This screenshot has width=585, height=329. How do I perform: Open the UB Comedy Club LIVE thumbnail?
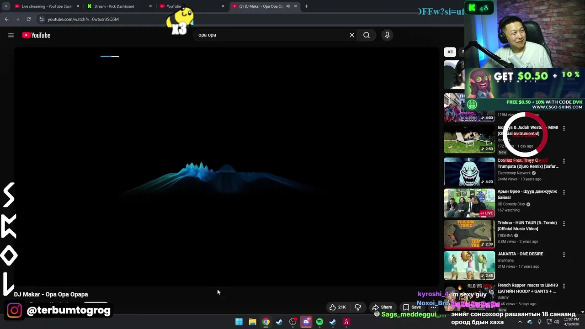click(469, 203)
